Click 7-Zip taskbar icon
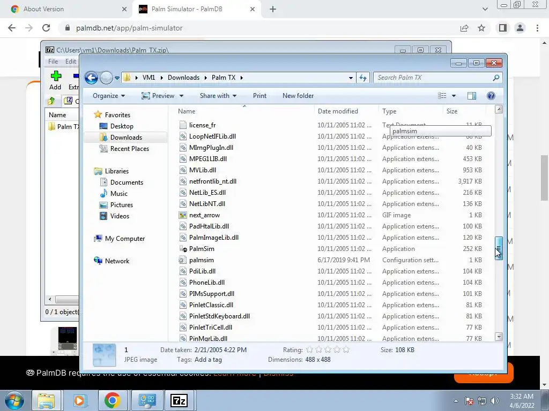This screenshot has height=411, width=549. click(x=179, y=400)
